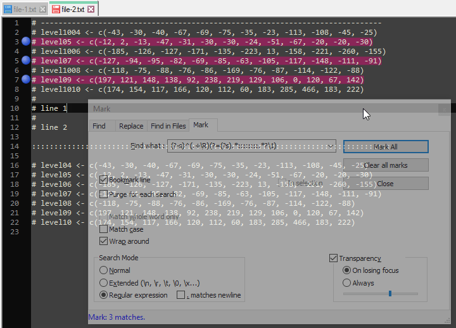This screenshot has width=456, height=328.
Task: Click the Mark dialog resize grip
Action: tap(447, 320)
